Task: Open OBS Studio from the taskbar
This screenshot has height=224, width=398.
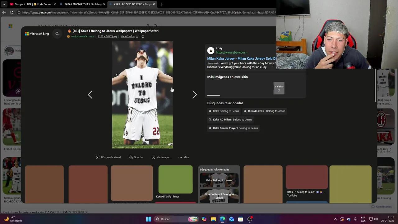Action: [250, 219]
